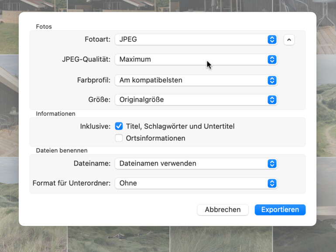Click the blue arrows on the Farbprofil popup
336x252 pixels.
(272, 80)
